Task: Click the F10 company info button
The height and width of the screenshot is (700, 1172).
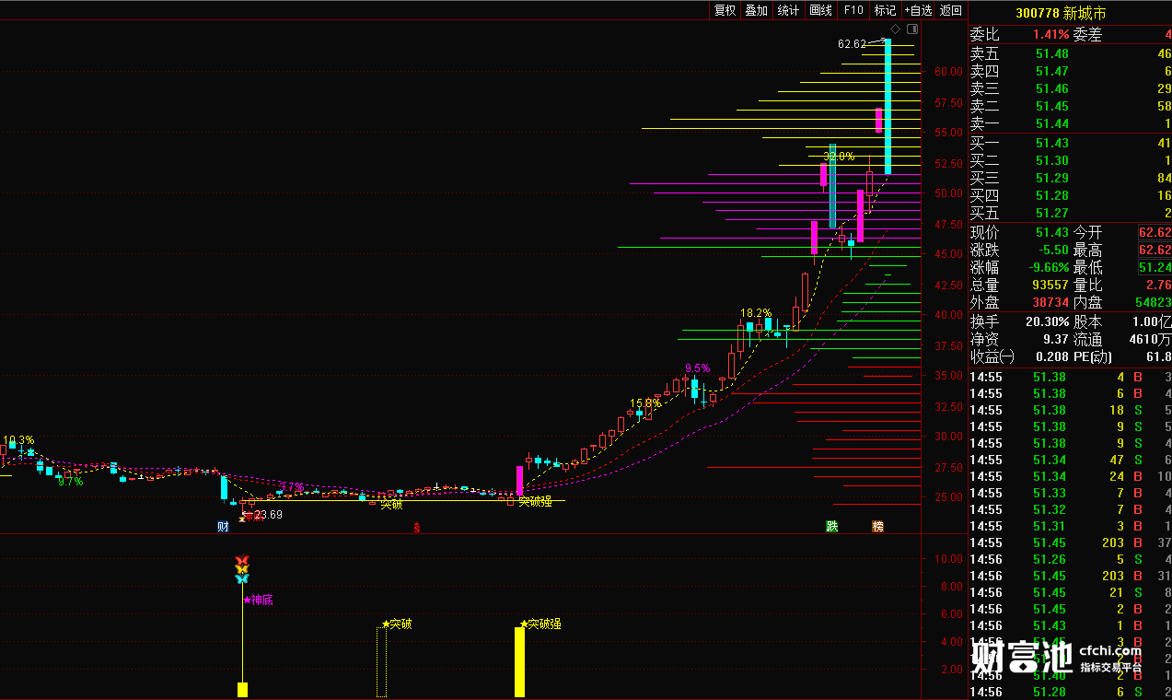Action: [x=853, y=10]
